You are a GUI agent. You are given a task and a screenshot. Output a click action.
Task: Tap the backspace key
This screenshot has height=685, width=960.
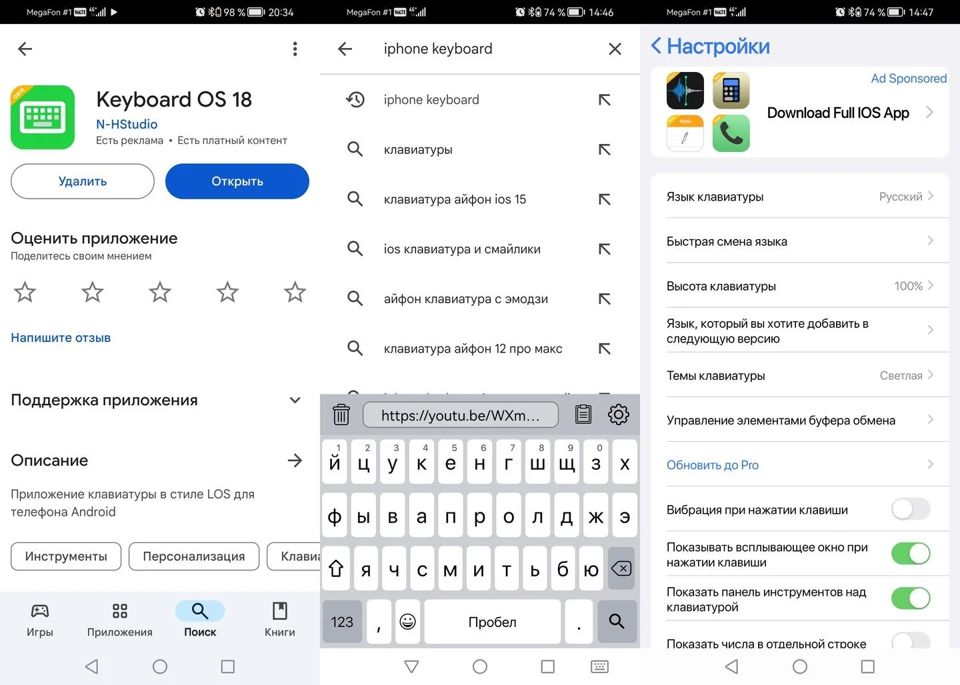coord(621,568)
